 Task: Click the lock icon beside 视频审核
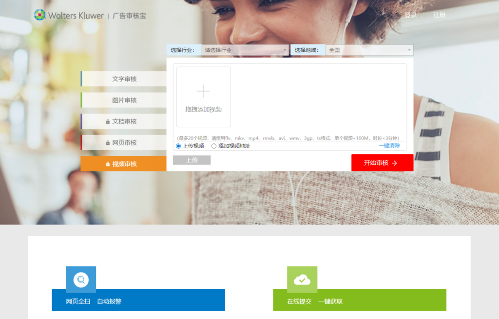pyautogui.click(x=108, y=164)
